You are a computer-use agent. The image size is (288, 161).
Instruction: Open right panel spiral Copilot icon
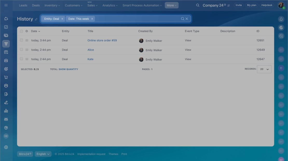point(281,27)
